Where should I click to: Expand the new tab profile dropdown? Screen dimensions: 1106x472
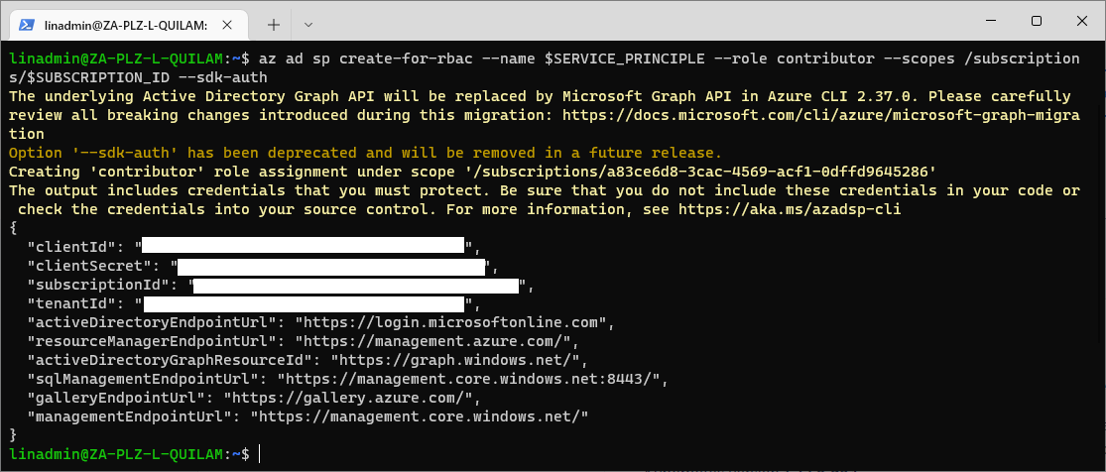[x=308, y=25]
